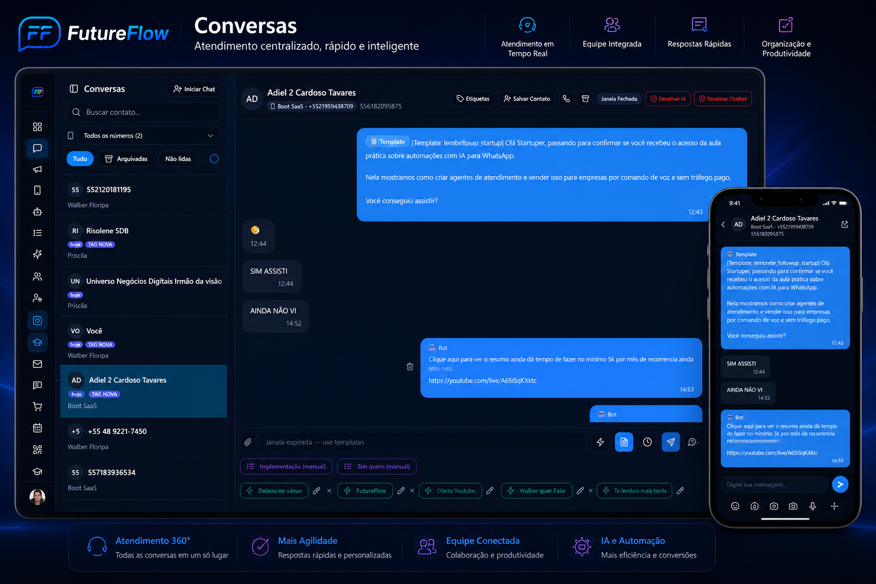Select the Tudo filter tab
The image size is (876, 584).
coord(80,159)
